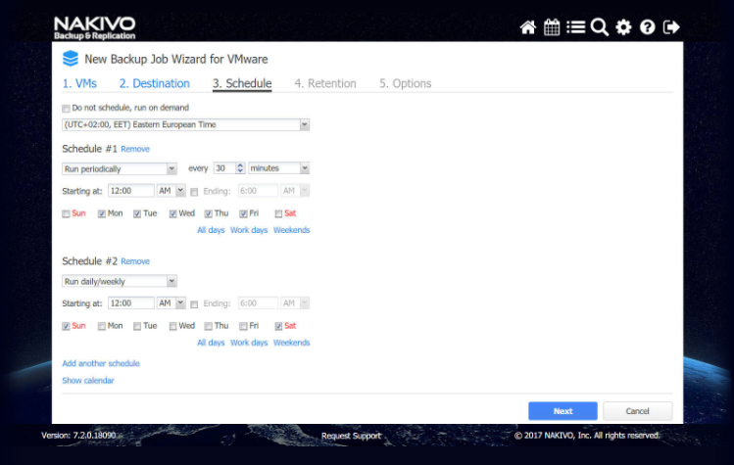Image resolution: width=734 pixels, height=465 pixels.
Task: Open the 'Run daily/weekly' dropdown
Action: [x=120, y=281]
